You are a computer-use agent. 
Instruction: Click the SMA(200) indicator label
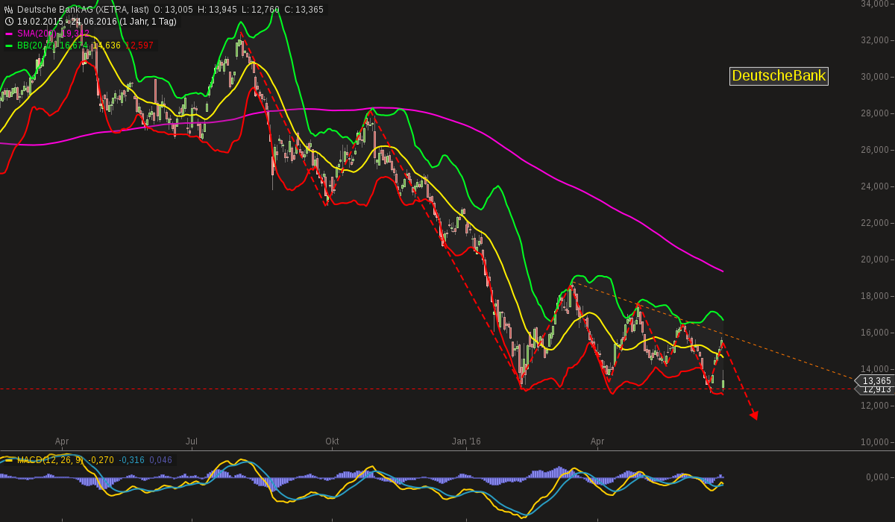[x=37, y=34]
